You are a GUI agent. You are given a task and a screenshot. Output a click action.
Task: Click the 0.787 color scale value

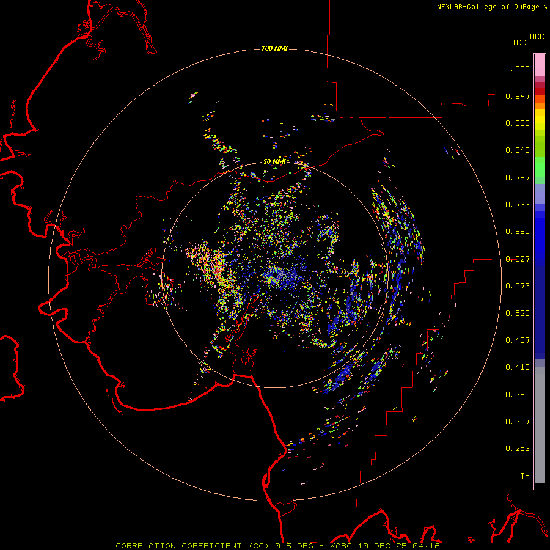(x=518, y=177)
